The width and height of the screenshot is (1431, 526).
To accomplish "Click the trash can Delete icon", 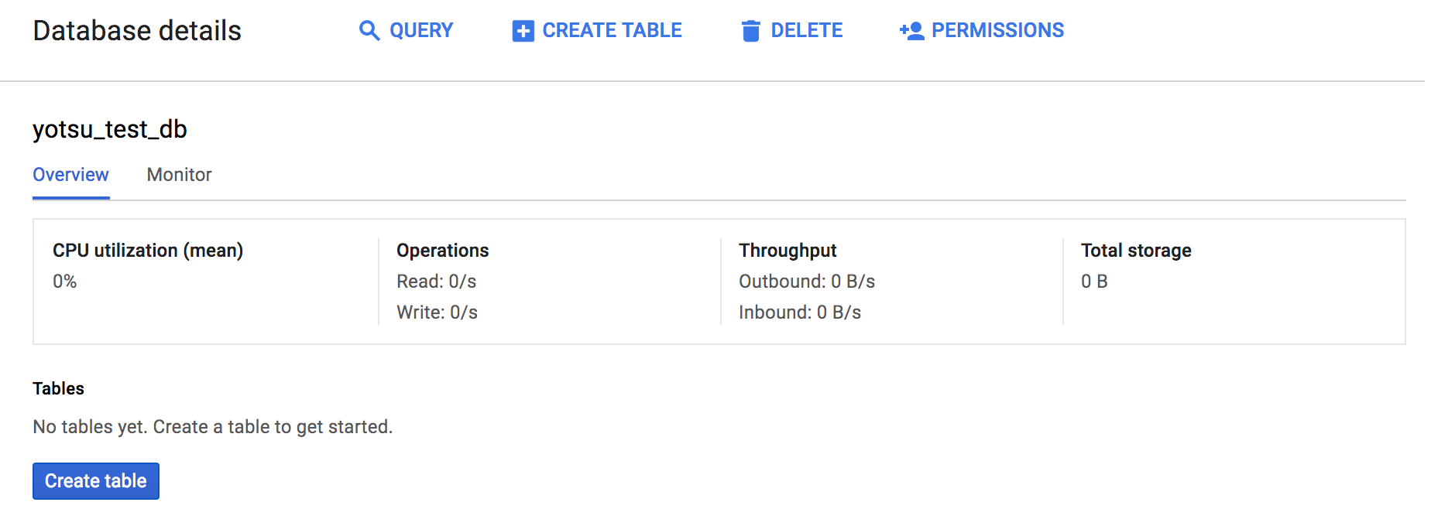I will tap(750, 31).
